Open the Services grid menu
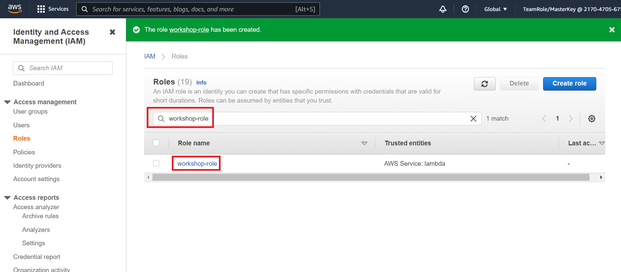Screen dimensions: 621x272 (x=41, y=9)
